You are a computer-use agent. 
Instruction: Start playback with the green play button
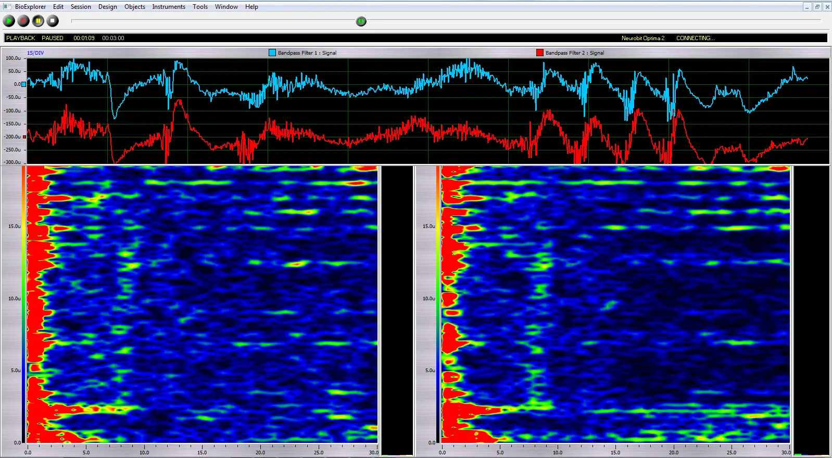[9, 21]
